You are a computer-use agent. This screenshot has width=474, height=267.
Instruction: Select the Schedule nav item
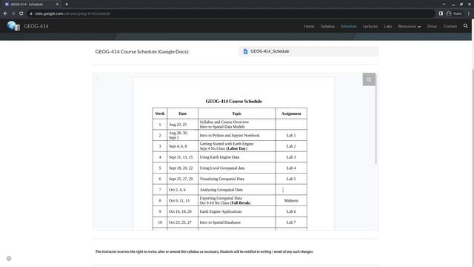click(x=349, y=27)
